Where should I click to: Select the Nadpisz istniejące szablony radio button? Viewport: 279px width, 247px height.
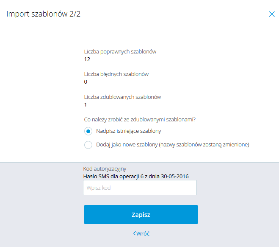click(88, 131)
